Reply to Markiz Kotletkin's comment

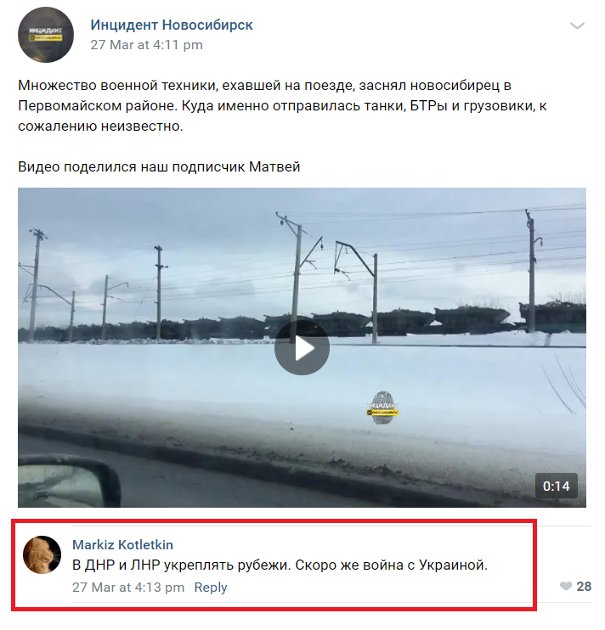coord(211,587)
